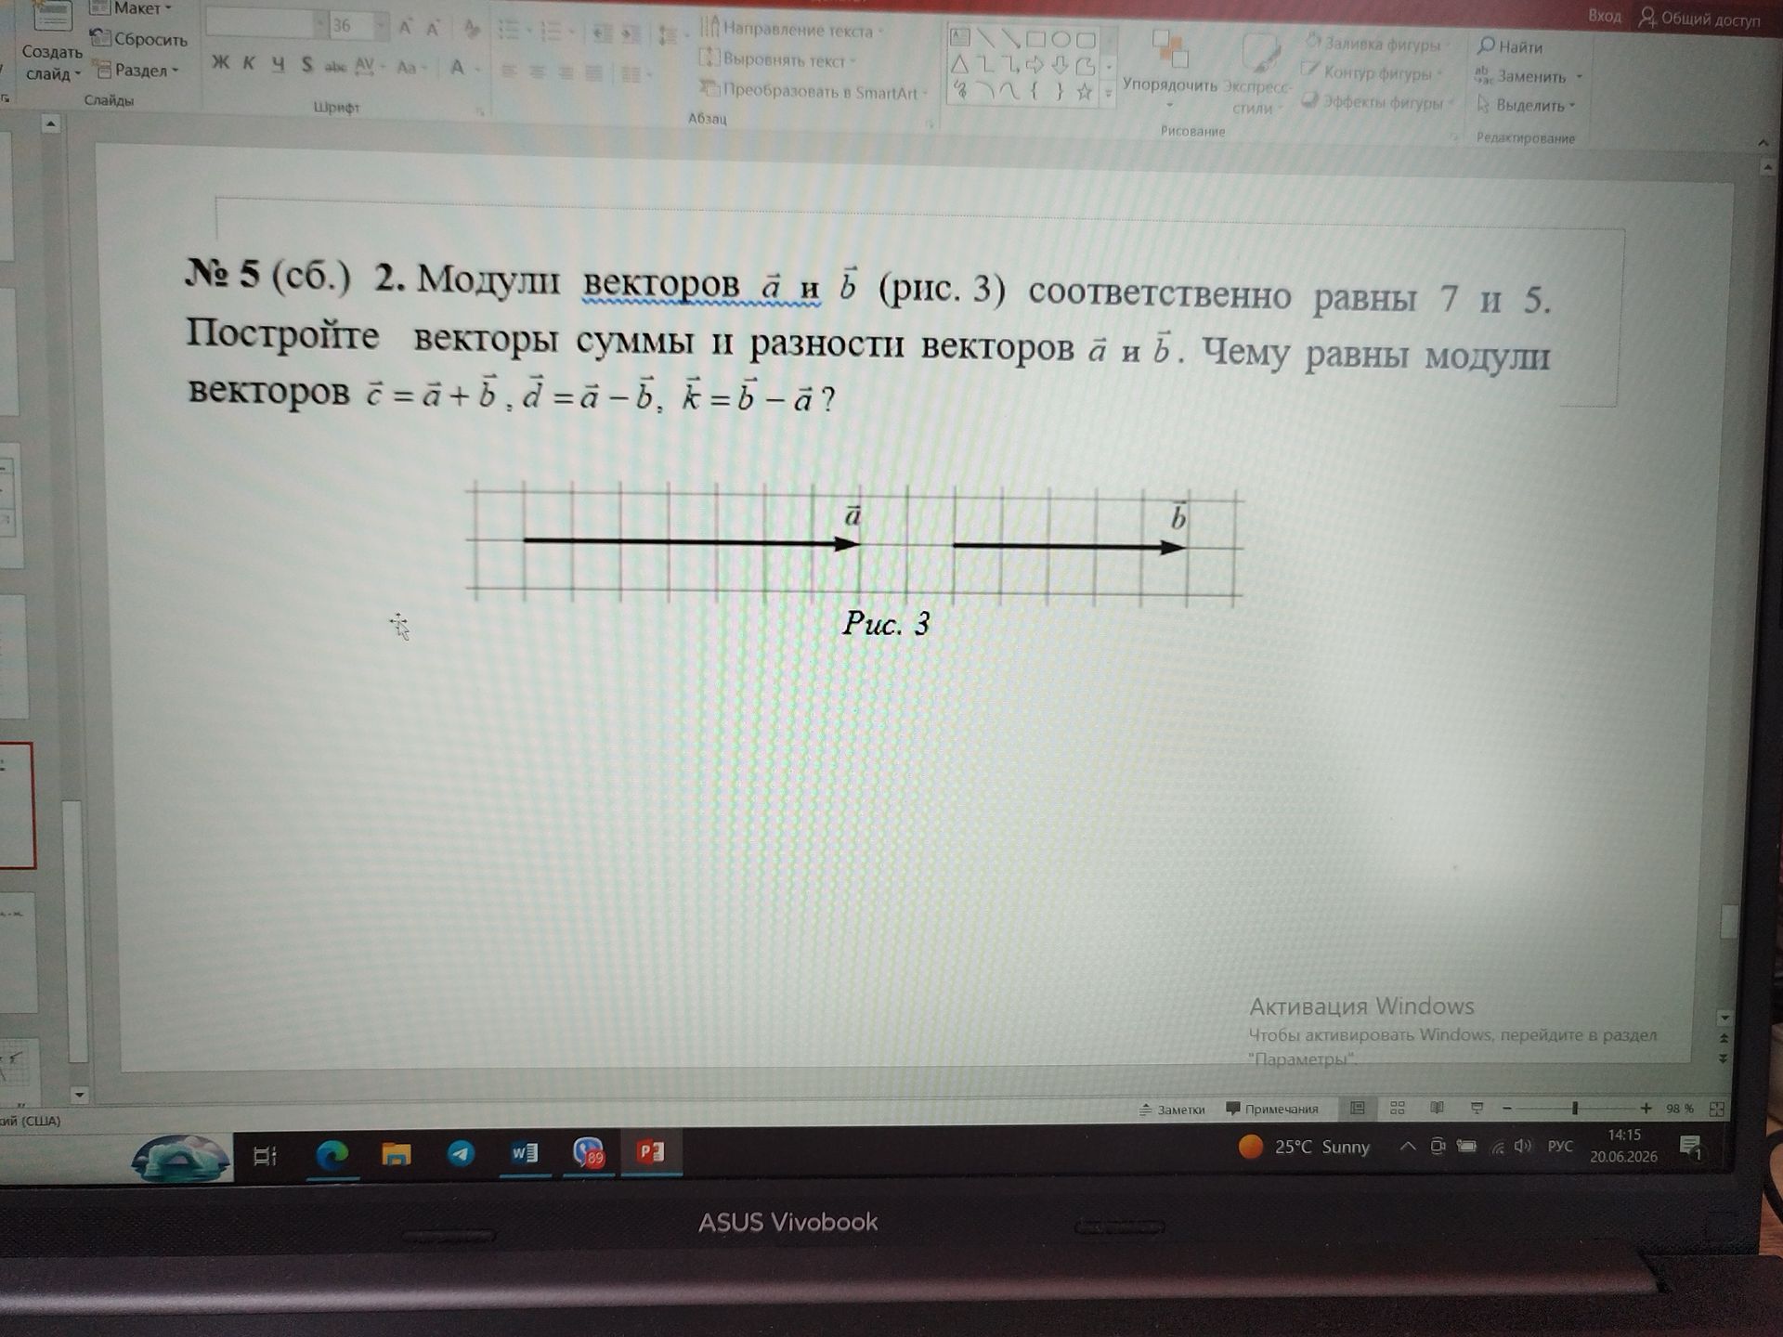This screenshot has width=1783, height=1337.
Task: Collapse the ribbon with the chevron
Action: 1763,142
